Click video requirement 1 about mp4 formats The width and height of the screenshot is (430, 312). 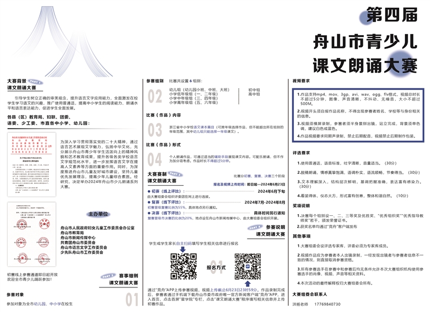pos(359,99)
